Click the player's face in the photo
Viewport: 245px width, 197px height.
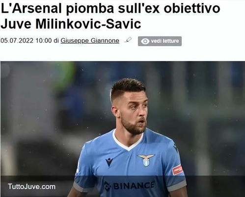134,113
